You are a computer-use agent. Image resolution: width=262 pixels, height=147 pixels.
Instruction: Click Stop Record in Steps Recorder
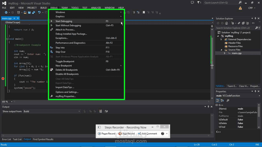127,134
